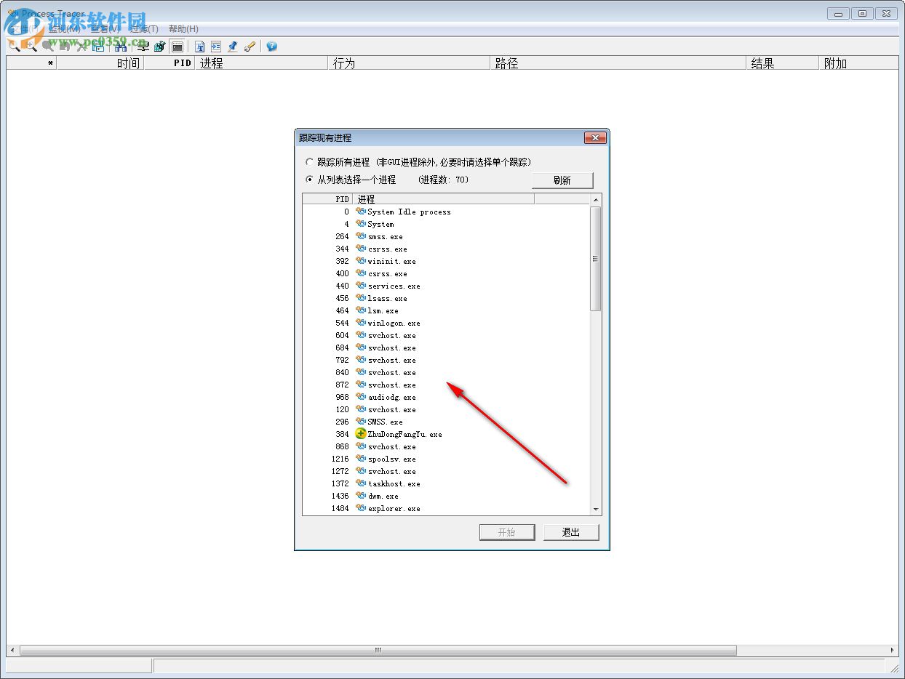Click the 刷新 refresh button

pos(562,180)
